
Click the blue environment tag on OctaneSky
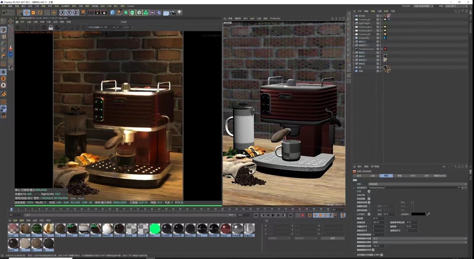(385, 38)
